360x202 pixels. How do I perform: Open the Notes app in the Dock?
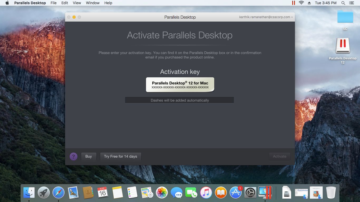point(118,193)
